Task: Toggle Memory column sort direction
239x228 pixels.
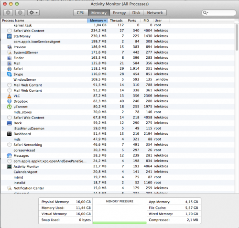Action: (98, 21)
